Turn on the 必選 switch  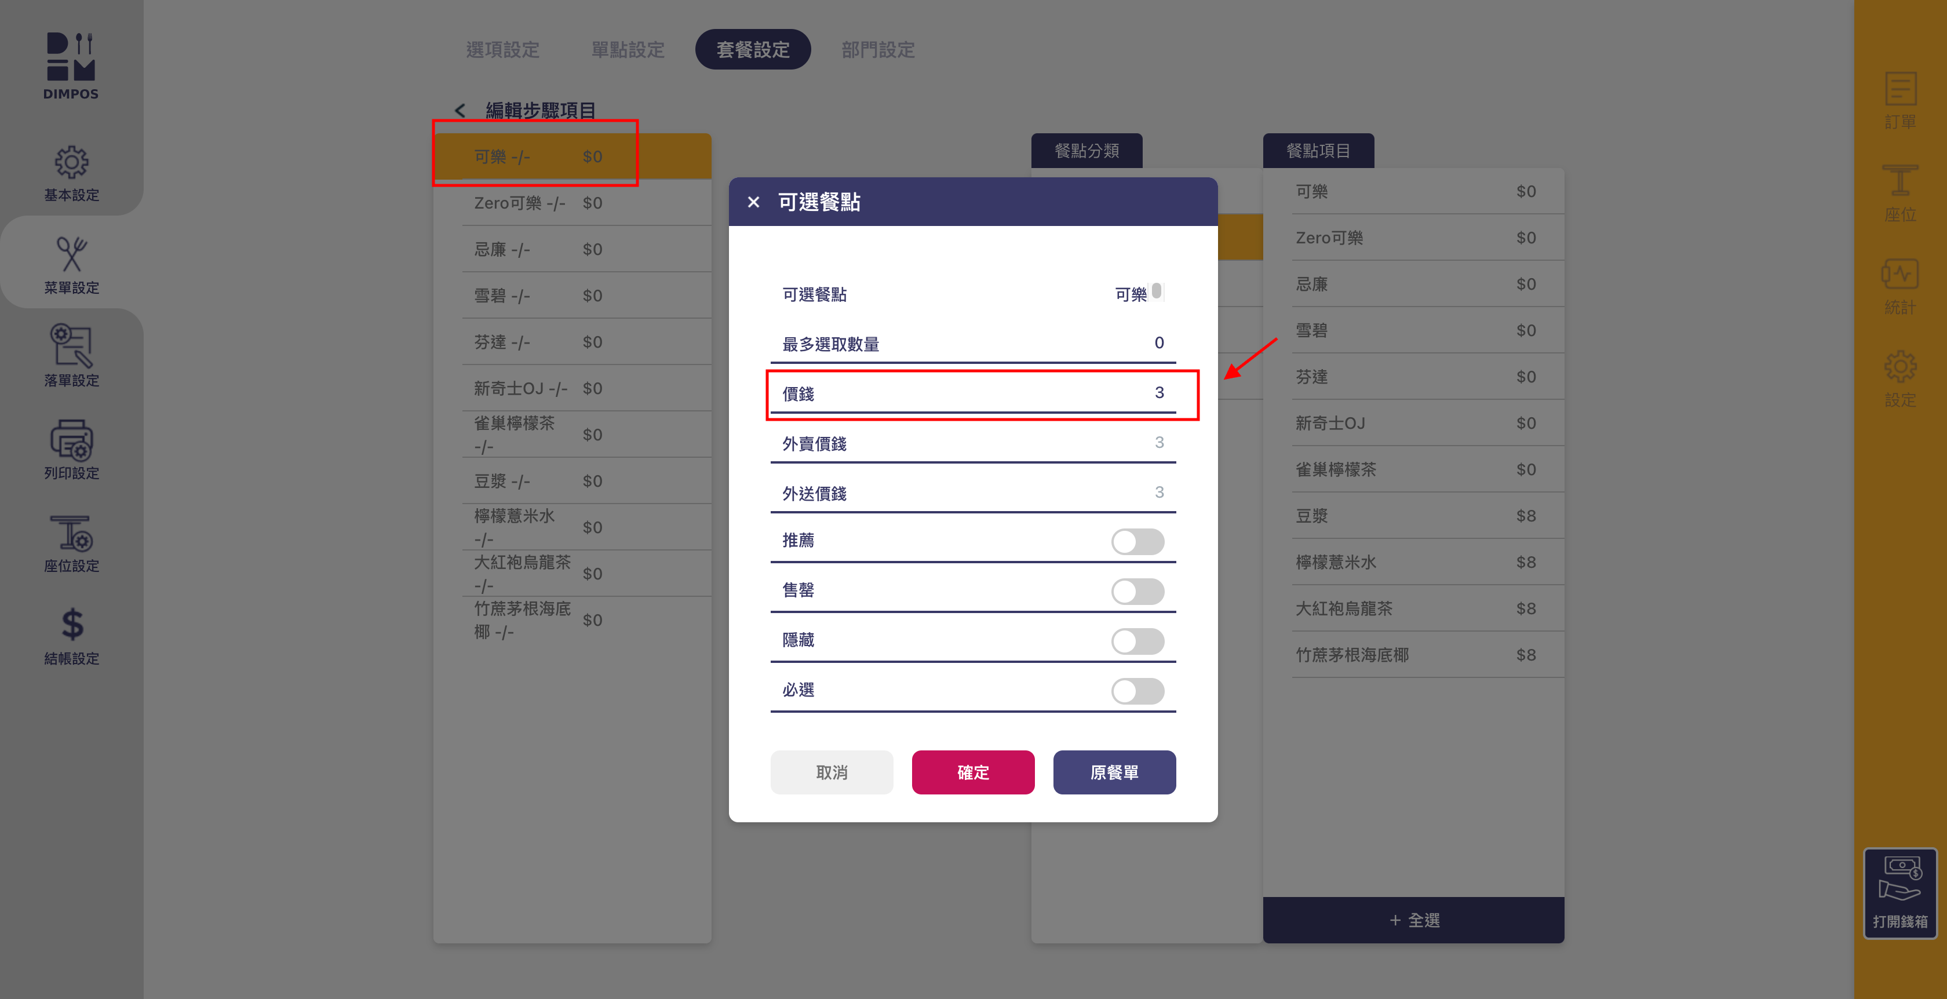[x=1137, y=691]
